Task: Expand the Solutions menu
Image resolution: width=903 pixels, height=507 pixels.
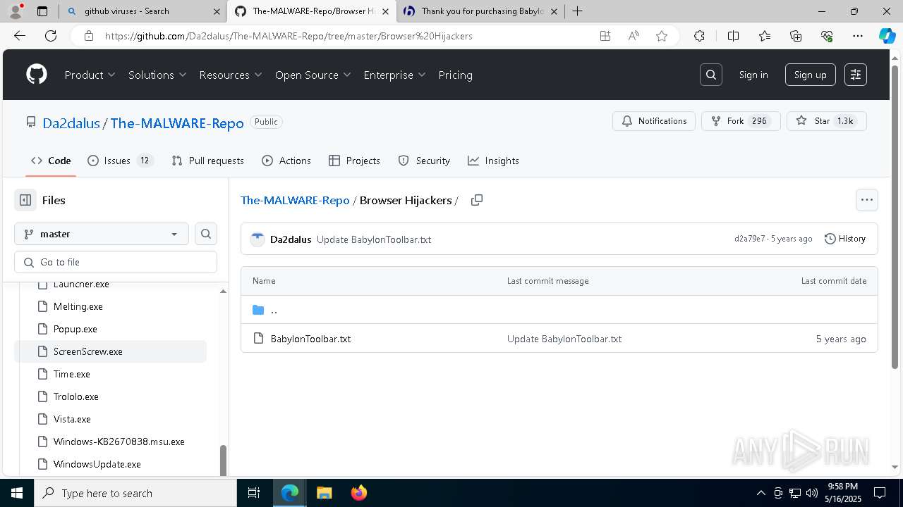Action: [x=157, y=75]
